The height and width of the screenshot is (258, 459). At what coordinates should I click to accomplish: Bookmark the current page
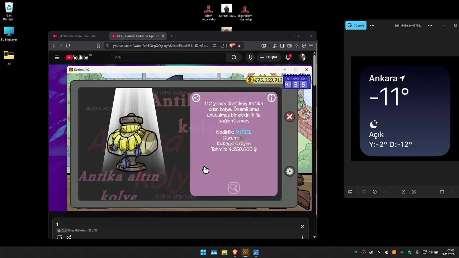point(98,46)
